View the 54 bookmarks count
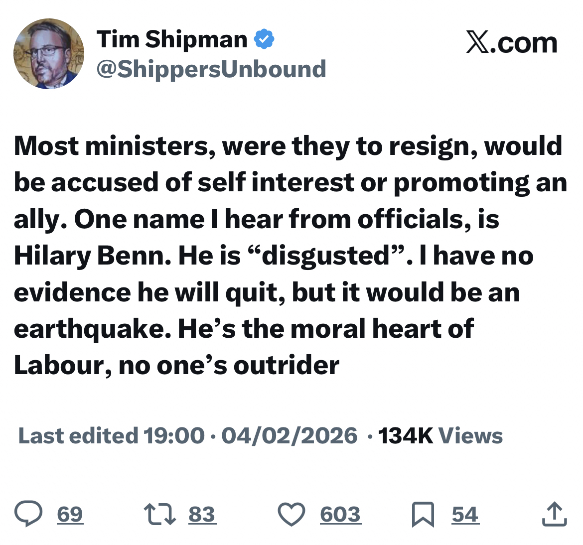Screen dimensions: 583x545 [x=465, y=514]
